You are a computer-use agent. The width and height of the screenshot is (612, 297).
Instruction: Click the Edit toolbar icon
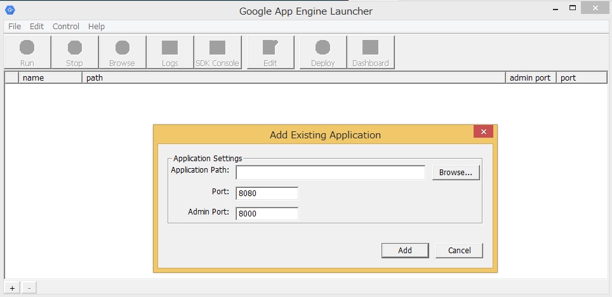tap(270, 52)
